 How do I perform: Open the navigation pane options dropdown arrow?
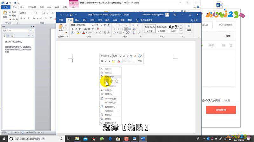[31, 27]
